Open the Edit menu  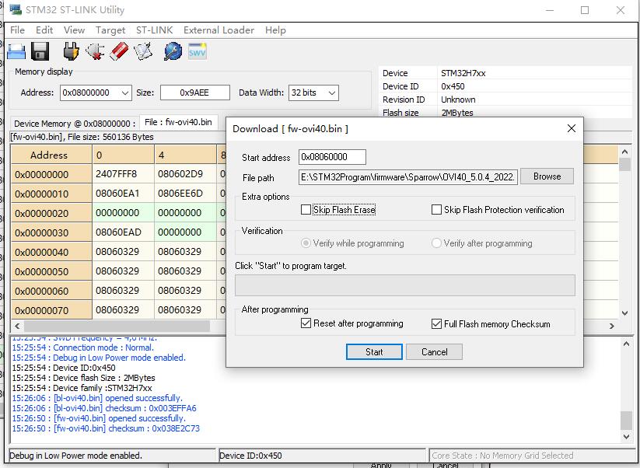pyautogui.click(x=44, y=30)
